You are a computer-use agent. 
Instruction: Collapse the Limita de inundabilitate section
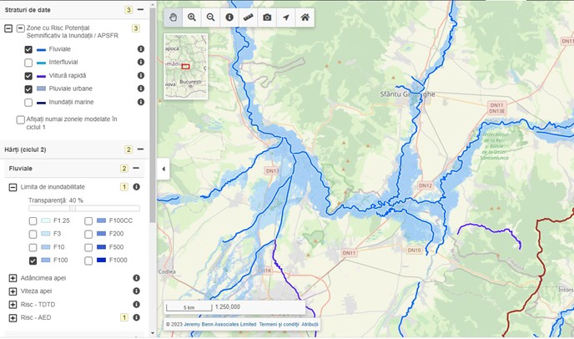pos(13,187)
